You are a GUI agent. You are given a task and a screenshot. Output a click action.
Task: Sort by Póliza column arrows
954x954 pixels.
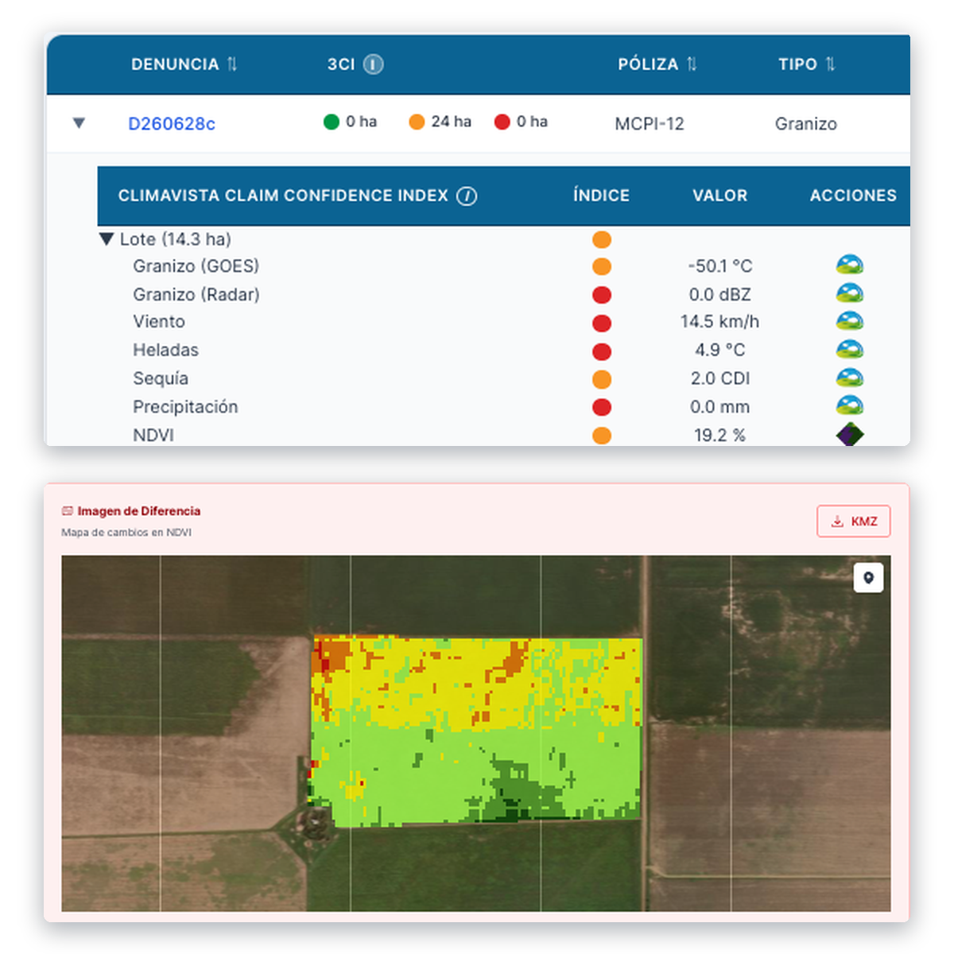coord(691,64)
